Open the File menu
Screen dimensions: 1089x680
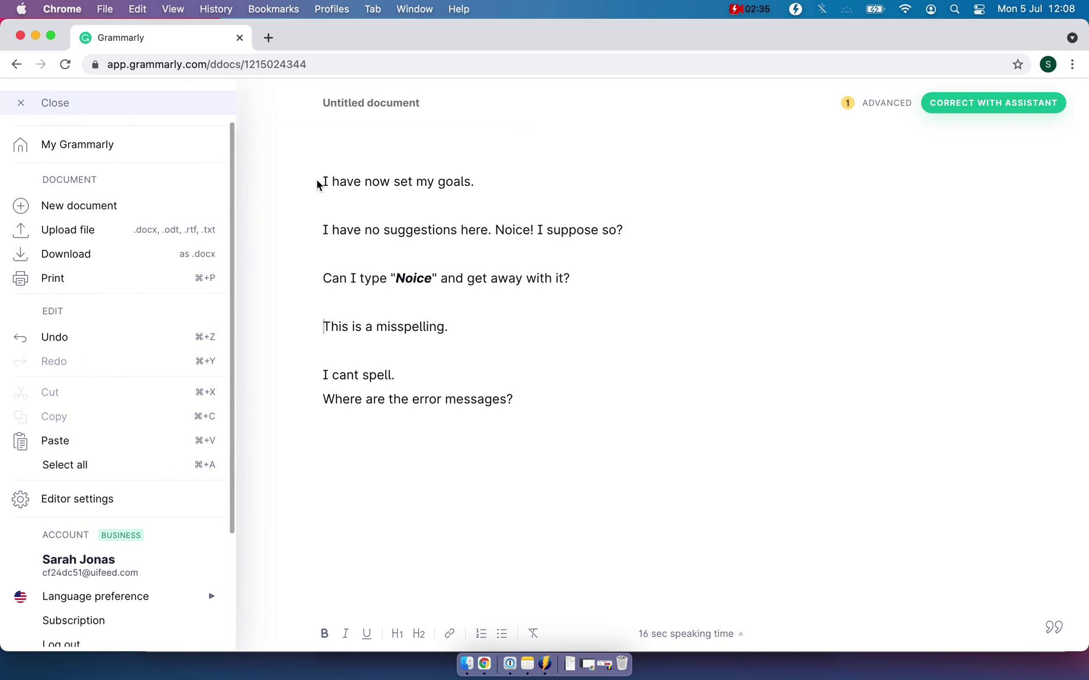(x=104, y=8)
